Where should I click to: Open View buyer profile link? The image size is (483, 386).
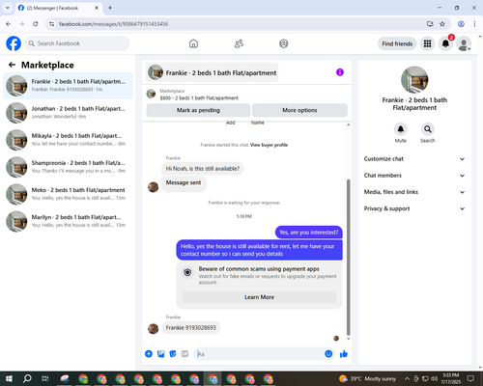coord(269,145)
